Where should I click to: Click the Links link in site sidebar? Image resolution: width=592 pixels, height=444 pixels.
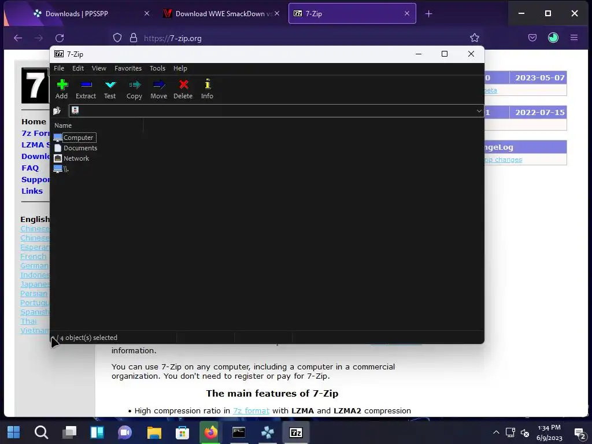(x=32, y=191)
